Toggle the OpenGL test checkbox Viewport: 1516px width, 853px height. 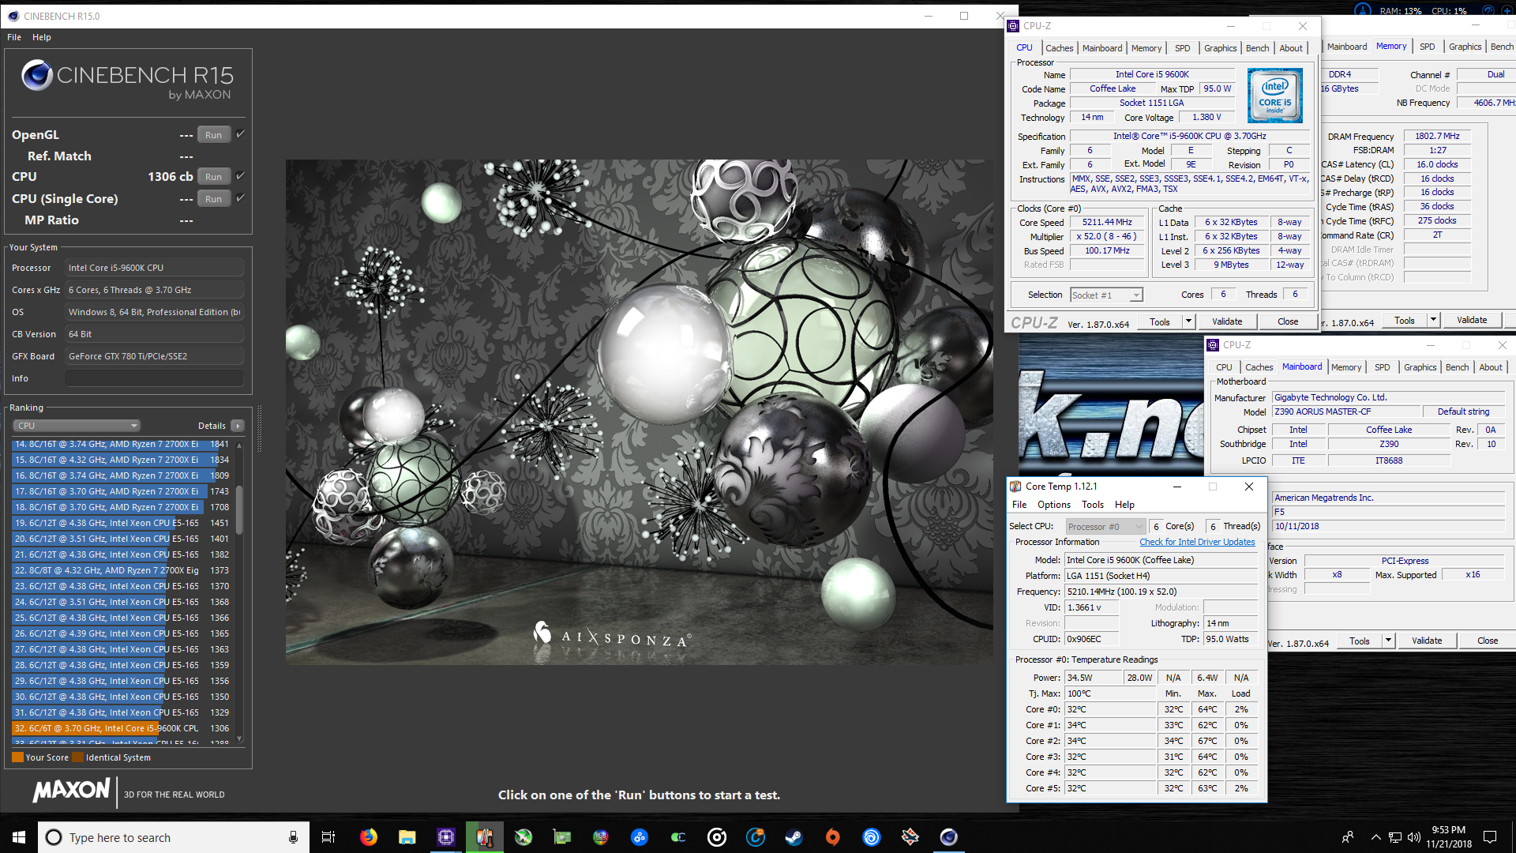[x=241, y=133]
